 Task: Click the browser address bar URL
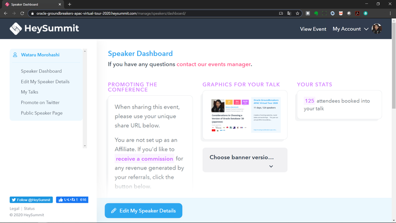[x=111, y=13]
